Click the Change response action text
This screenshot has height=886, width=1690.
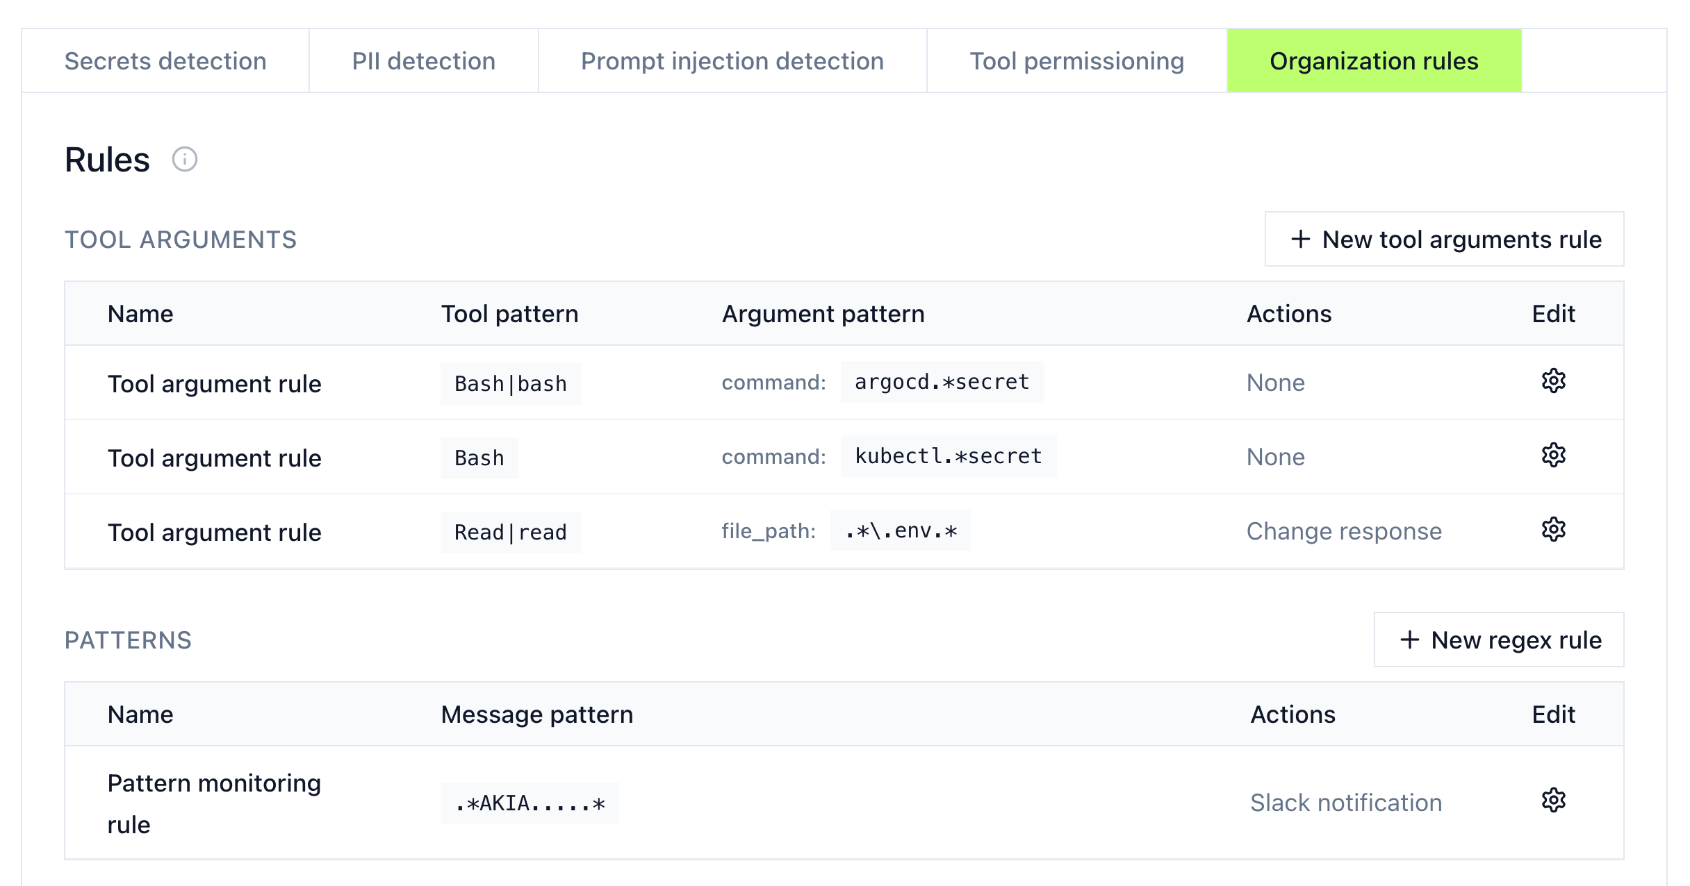click(x=1344, y=531)
